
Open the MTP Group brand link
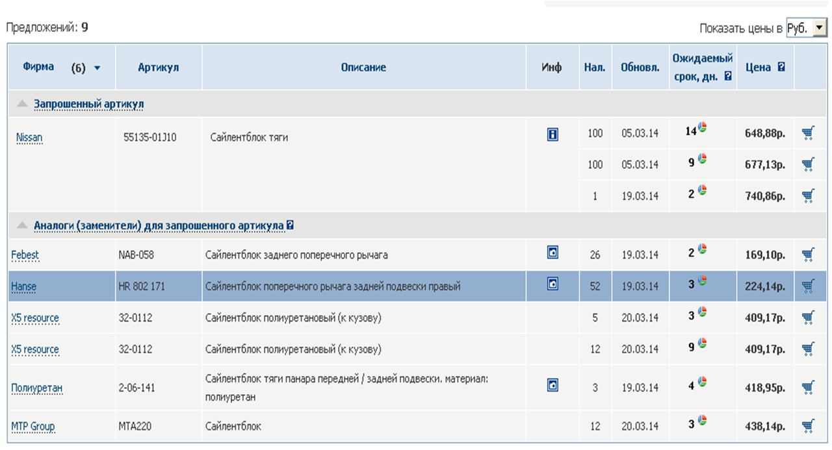pyautogui.click(x=33, y=427)
